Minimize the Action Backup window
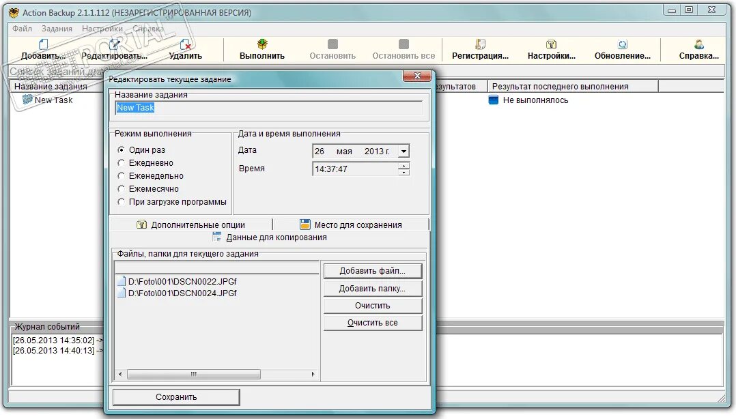This screenshot has width=736, height=419. [x=672, y=10]
